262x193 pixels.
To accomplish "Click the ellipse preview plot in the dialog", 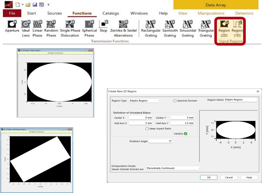I will (x=236, y=130).
